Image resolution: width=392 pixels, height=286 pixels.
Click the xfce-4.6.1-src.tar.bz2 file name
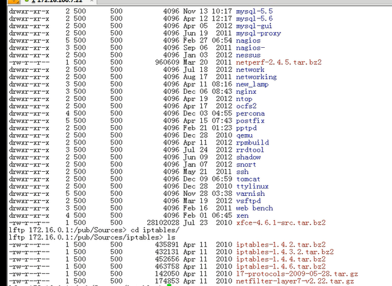point(281,223)
